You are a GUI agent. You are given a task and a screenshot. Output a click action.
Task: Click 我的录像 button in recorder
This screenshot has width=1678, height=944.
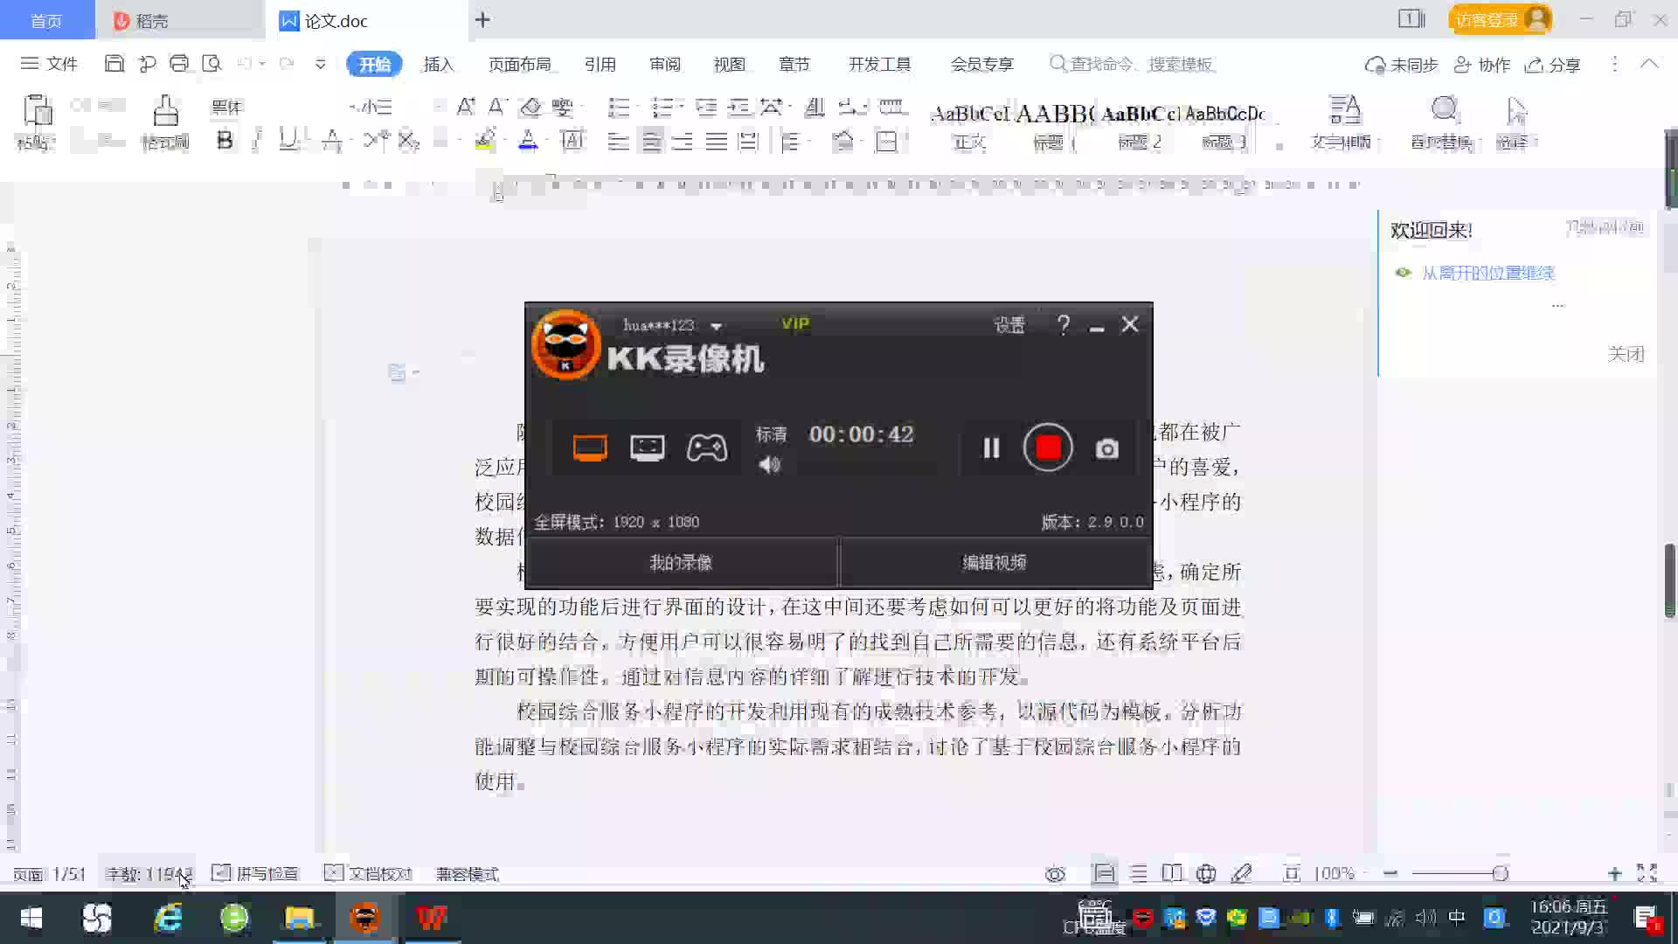(x=681, y=562)
